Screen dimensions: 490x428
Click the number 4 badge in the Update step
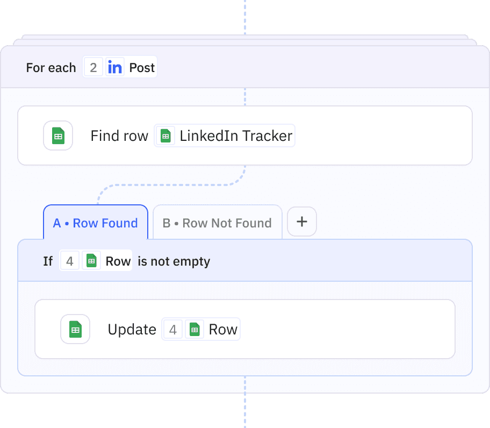point(173,329)
